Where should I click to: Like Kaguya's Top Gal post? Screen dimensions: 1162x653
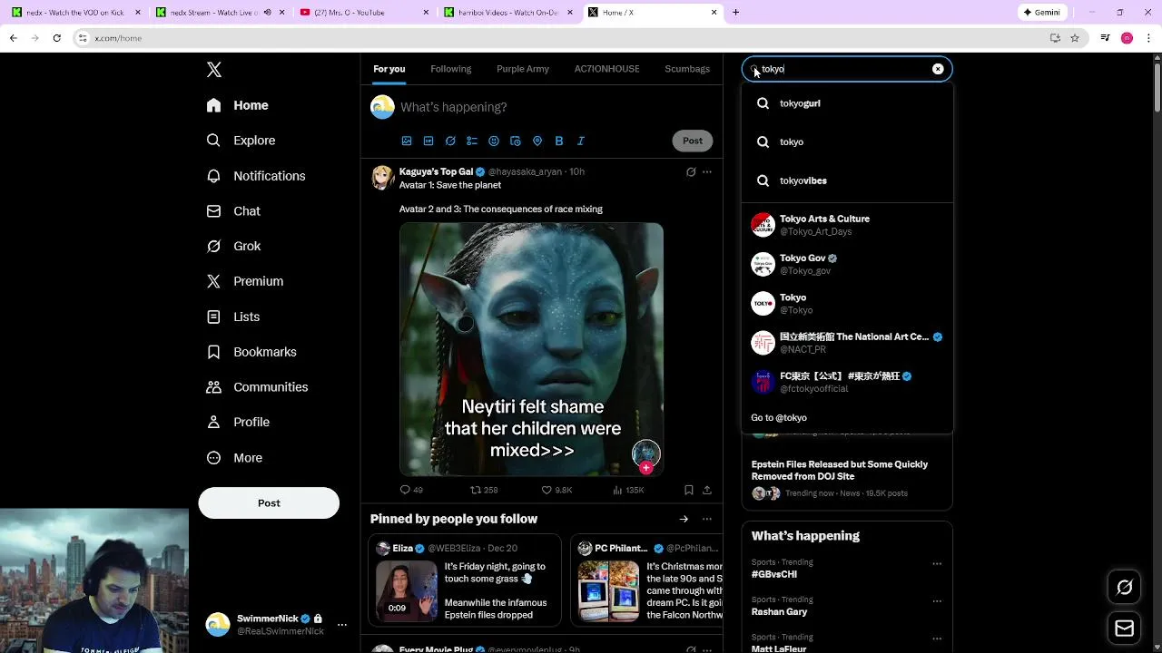pyautogui.click(x=556, y=490)
